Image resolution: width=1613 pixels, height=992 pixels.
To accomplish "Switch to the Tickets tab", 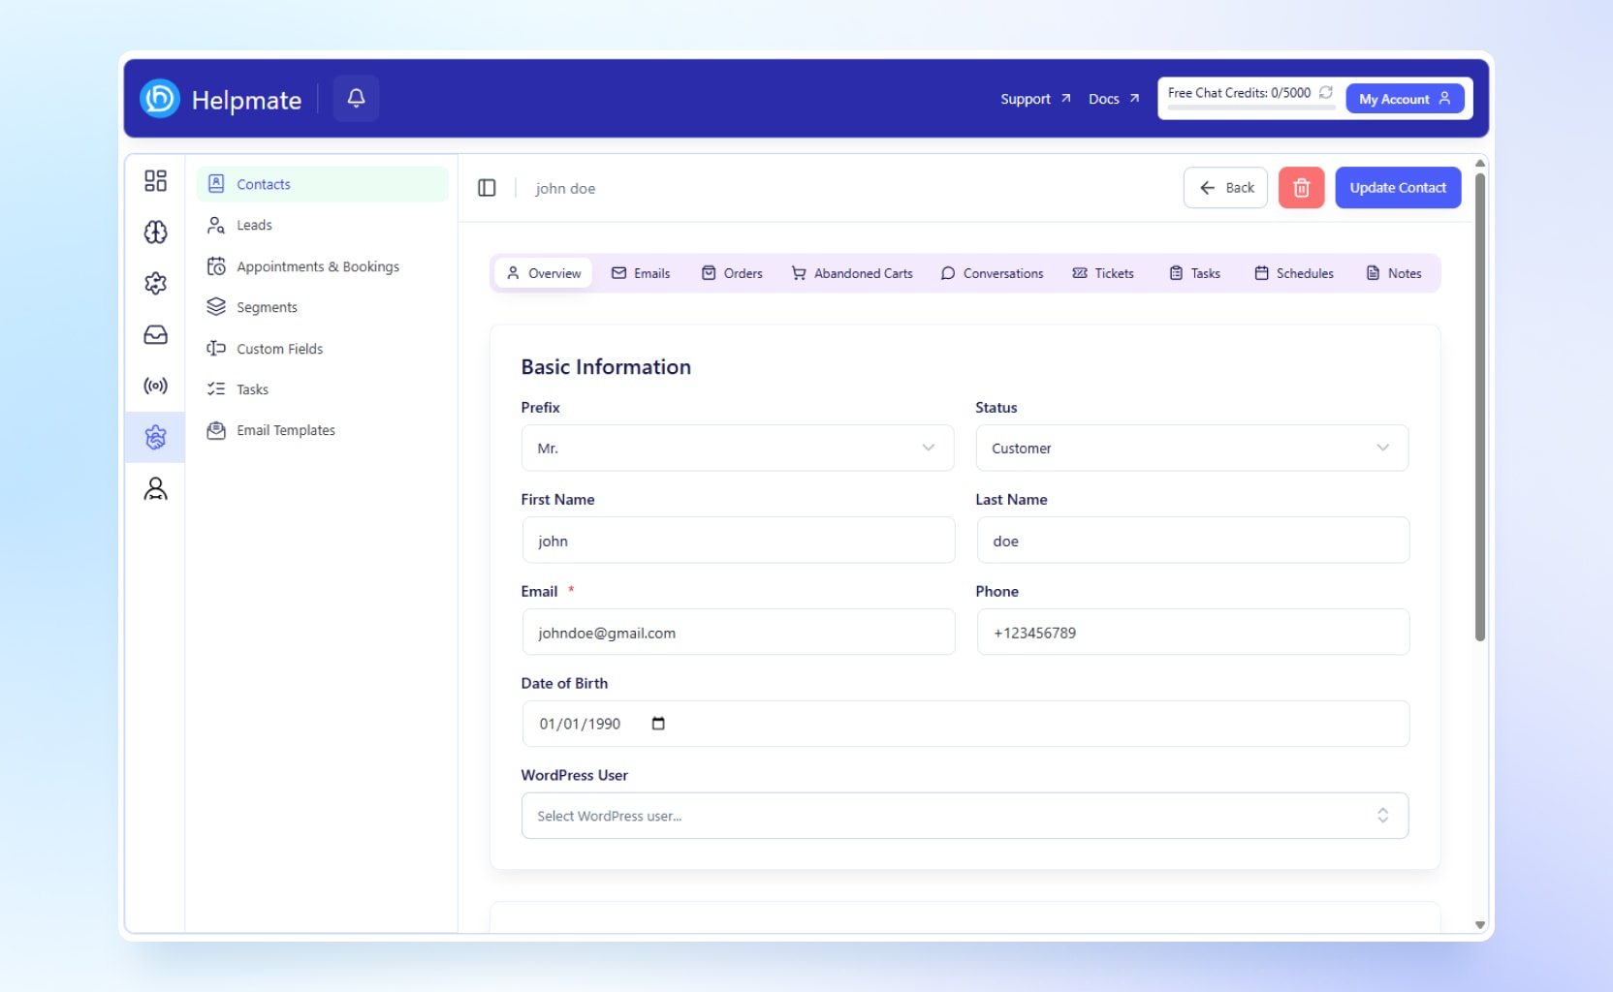I will tap(1103, 273).
